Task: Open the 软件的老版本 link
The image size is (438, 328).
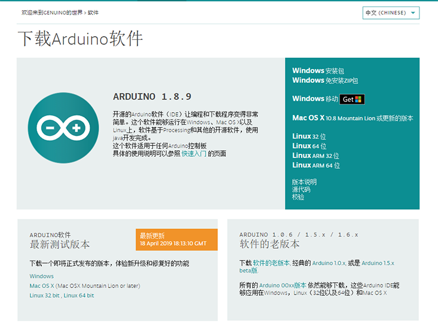Action: click(x=271, y=263)
